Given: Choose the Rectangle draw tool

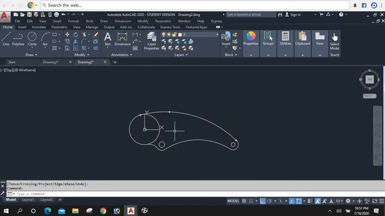Looking at the screenshot, I should coord(55,35).
